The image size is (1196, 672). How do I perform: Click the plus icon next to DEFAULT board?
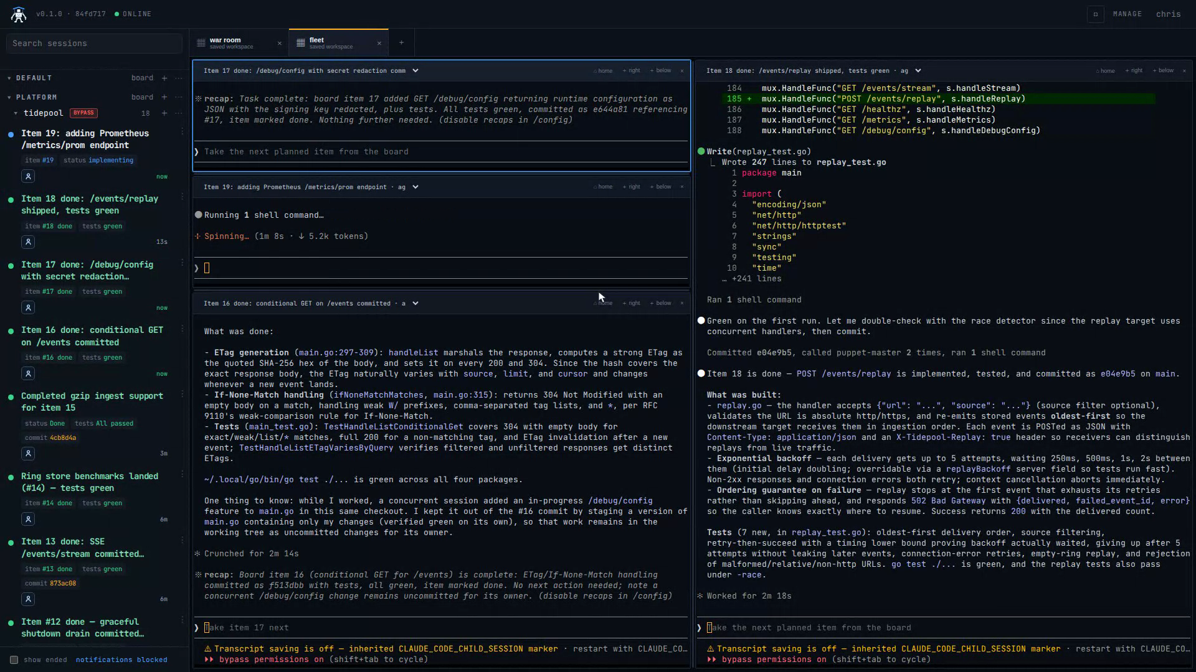164,78
